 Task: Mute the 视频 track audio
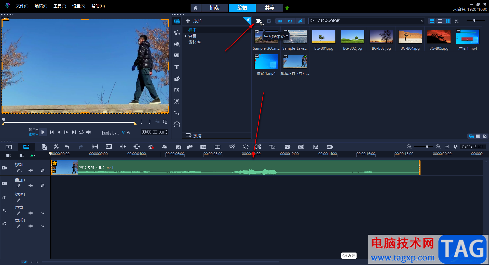(31, 170)
